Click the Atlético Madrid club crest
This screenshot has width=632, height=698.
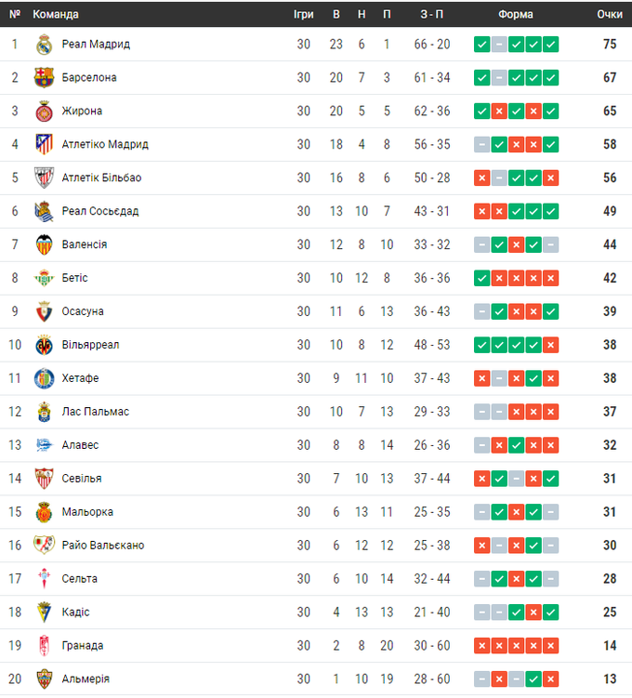point(44,145)
